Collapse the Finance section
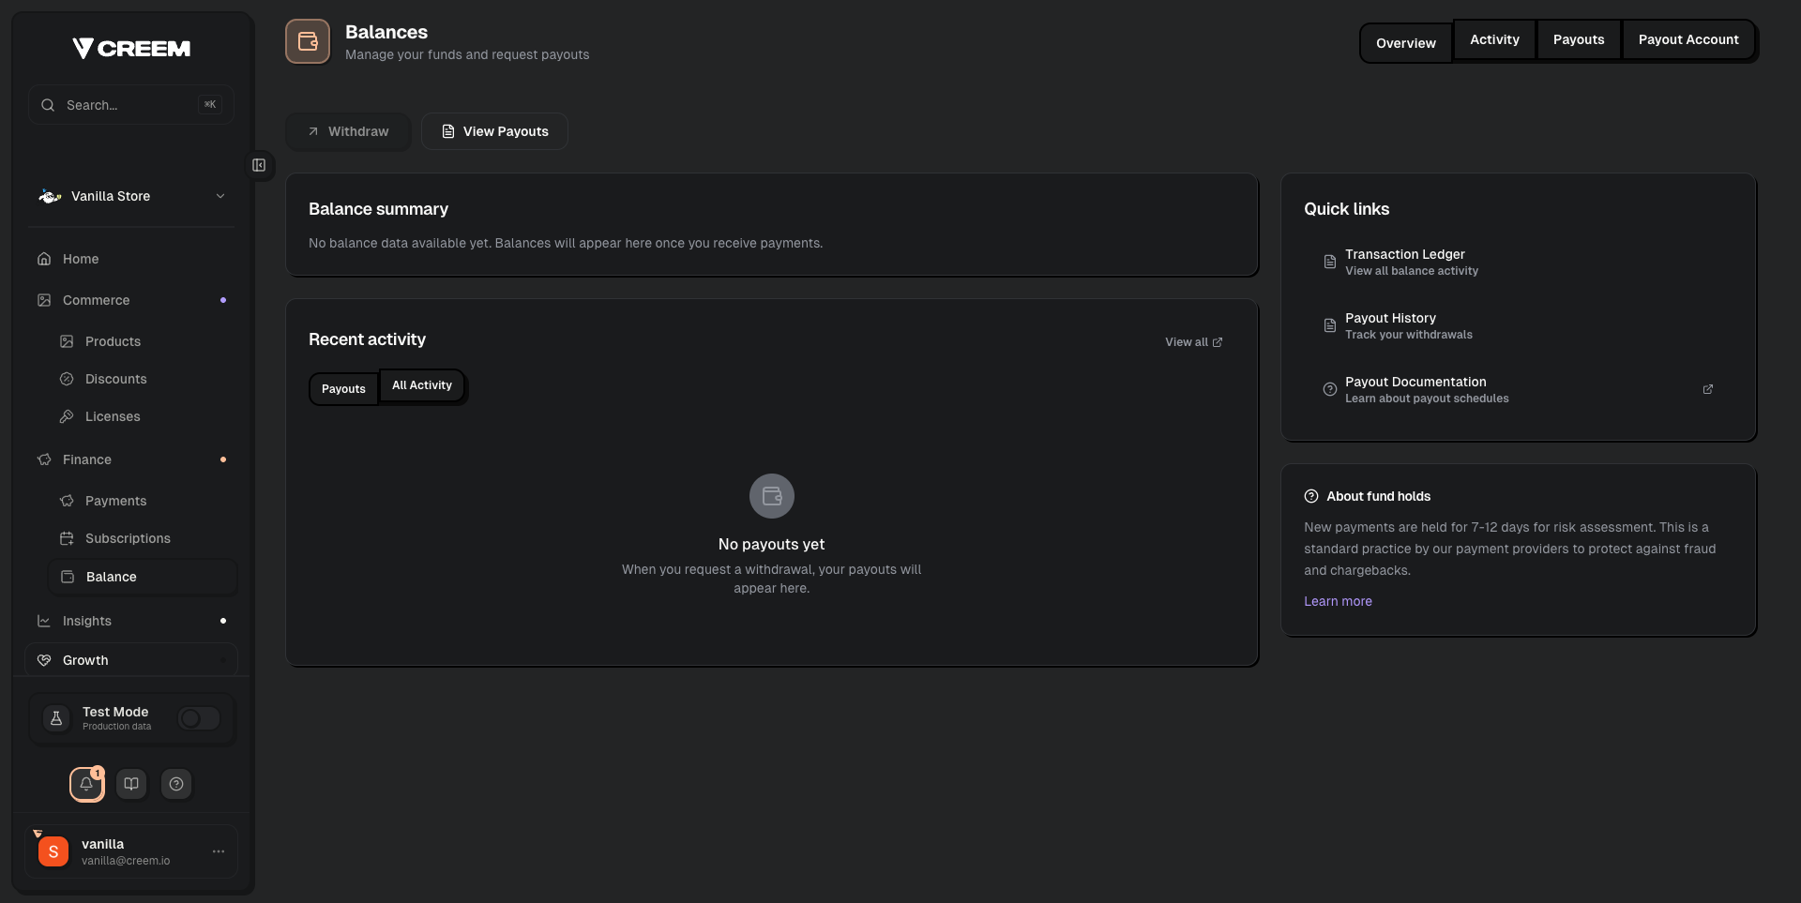The height and width of the screenshot is (903, 1801). 131,459
